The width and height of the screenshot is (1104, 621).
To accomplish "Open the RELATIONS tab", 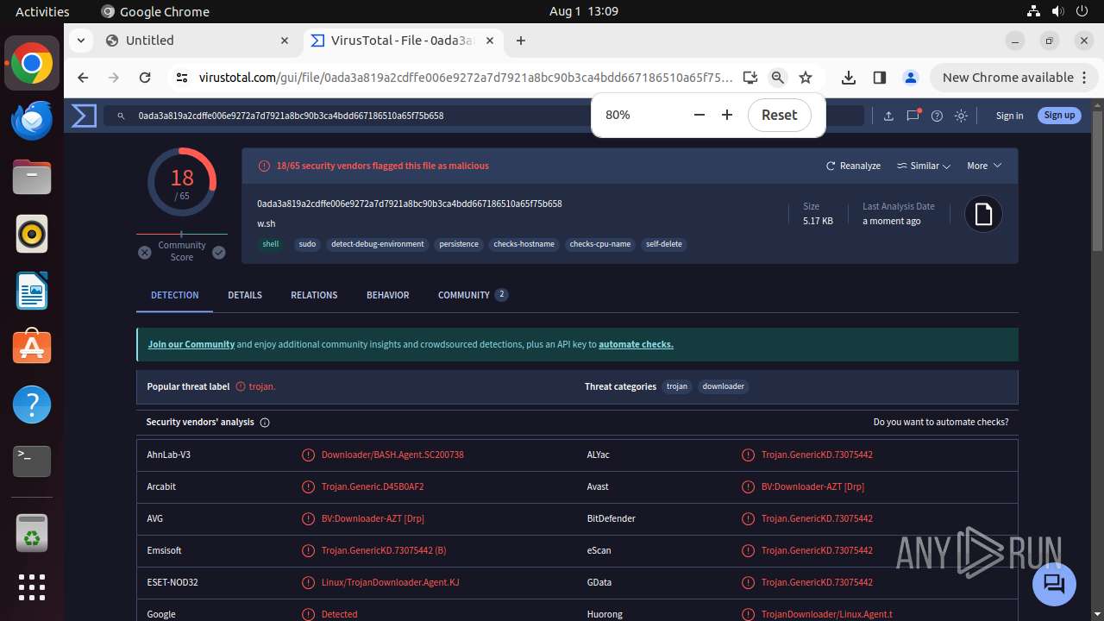I will (x=314, y=295).
